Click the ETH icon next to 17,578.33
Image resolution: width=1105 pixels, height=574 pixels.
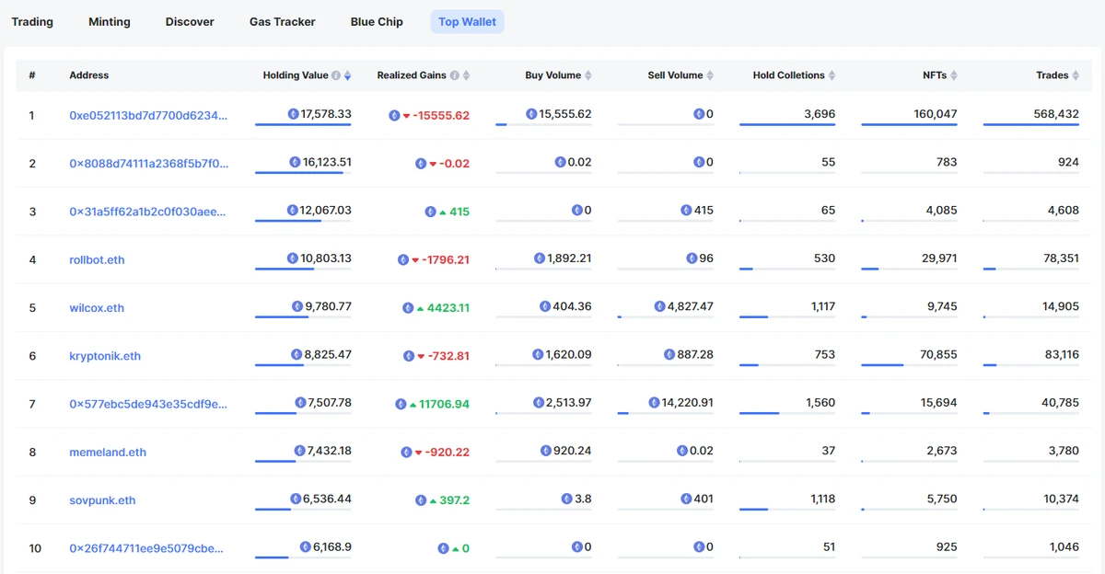293,114
